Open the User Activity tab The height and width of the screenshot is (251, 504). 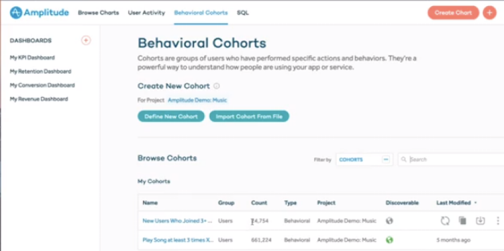146,13
